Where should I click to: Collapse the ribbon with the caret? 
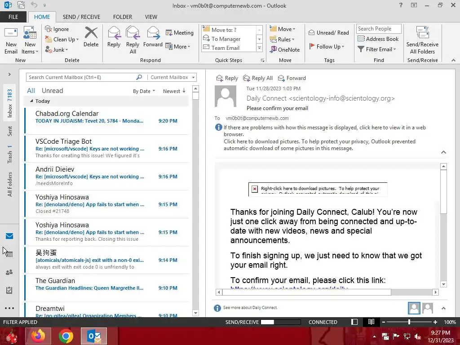[453, 60]
